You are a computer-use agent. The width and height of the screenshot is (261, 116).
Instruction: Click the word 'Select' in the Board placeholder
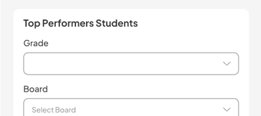[x=41, y=110]
